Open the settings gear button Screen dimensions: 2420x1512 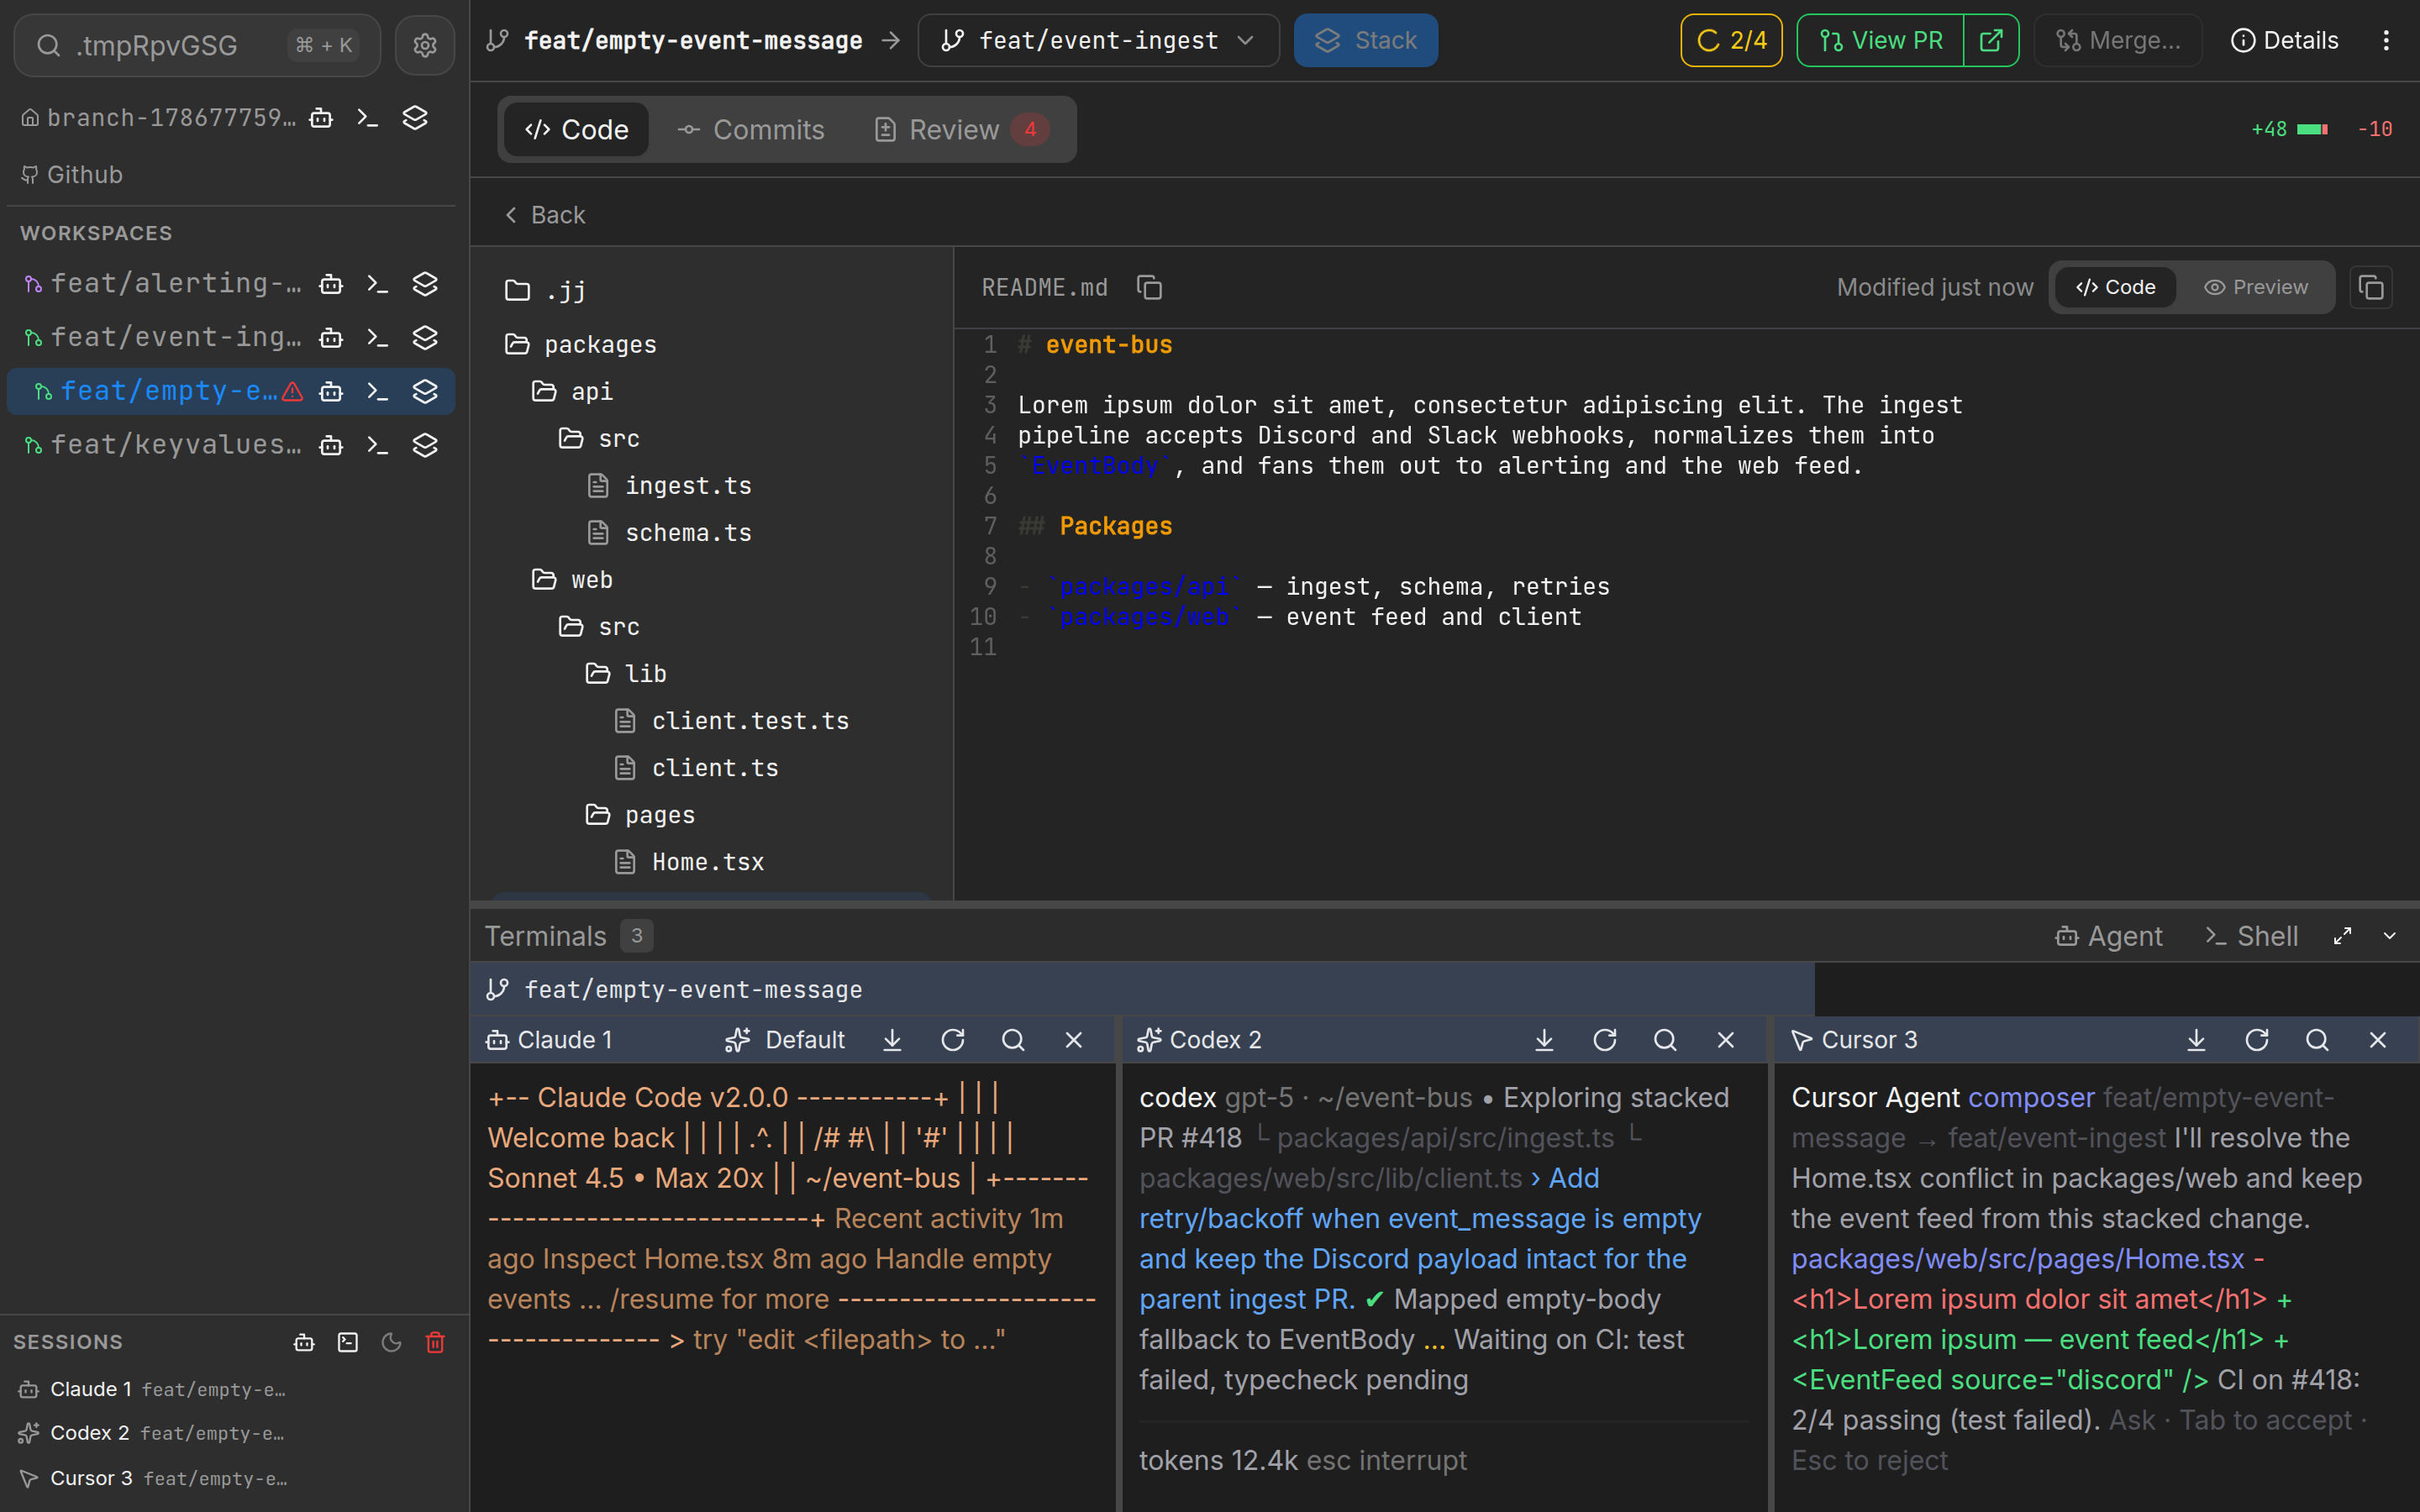425,45
